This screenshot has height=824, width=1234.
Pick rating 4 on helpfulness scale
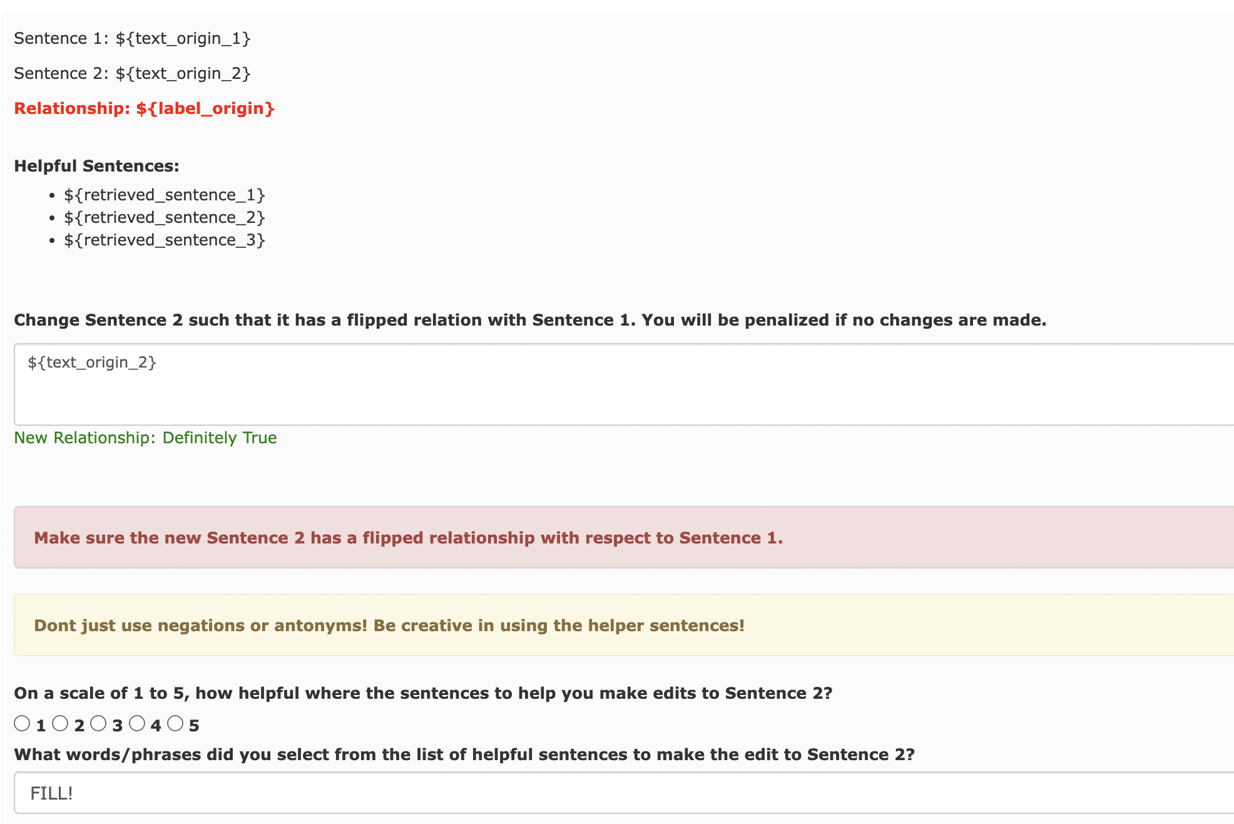point(137,724)
